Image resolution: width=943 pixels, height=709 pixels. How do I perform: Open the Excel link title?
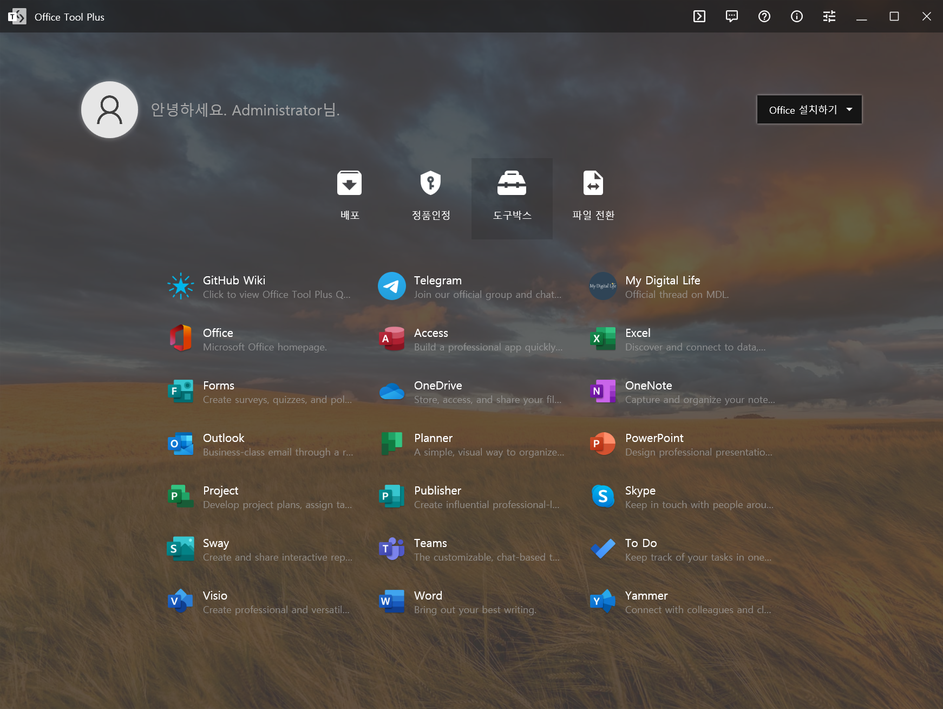[638, 333]
